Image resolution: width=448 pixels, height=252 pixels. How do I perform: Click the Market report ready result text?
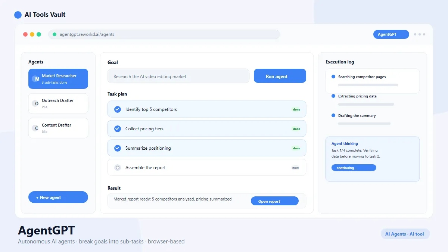point(172,199)
